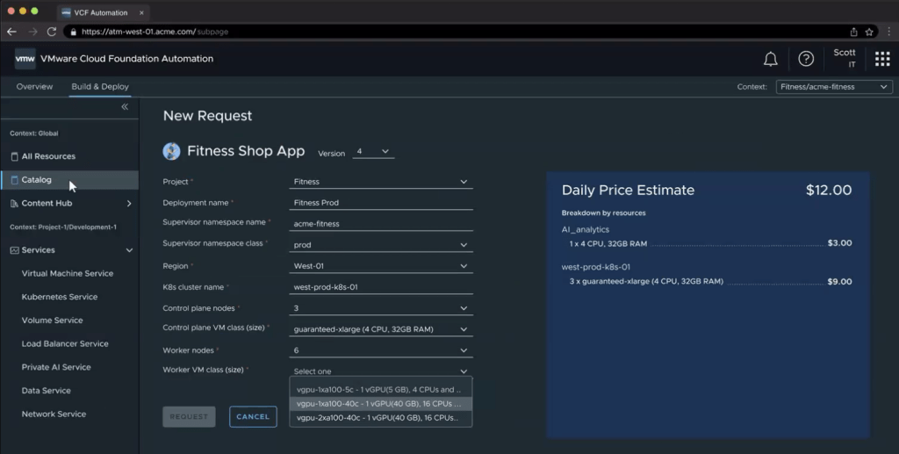Click the help question mark icon
This screenshot has height=454, width=899.
805,60
